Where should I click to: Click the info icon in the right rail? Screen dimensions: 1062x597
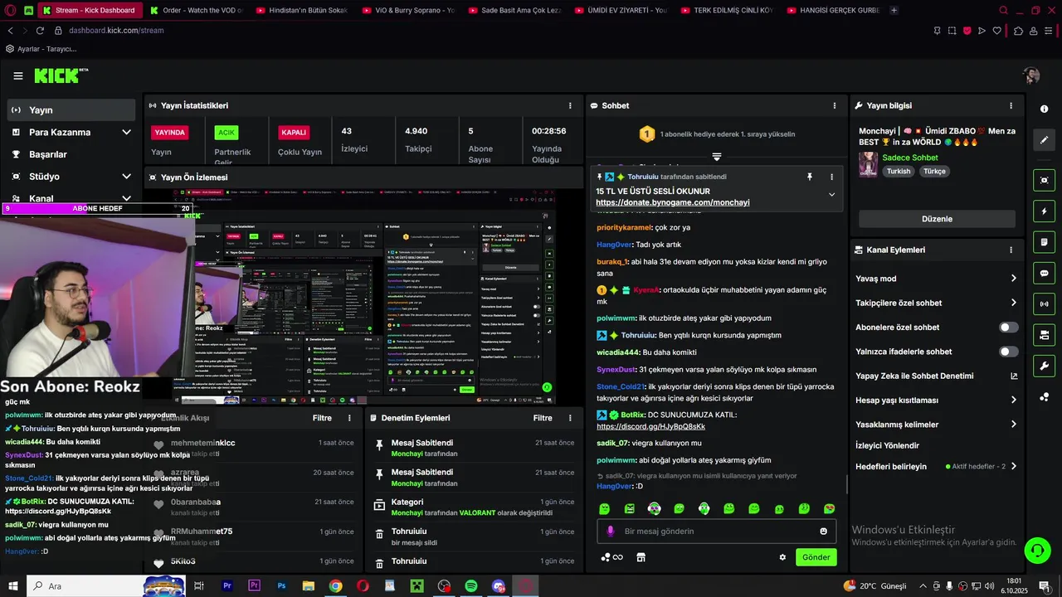[1044, 109]
